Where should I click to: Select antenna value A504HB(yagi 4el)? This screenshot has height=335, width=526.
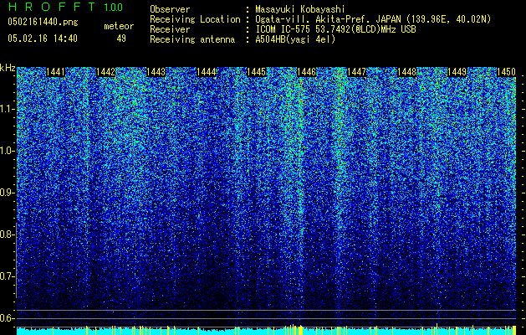[x=295, y=39]
